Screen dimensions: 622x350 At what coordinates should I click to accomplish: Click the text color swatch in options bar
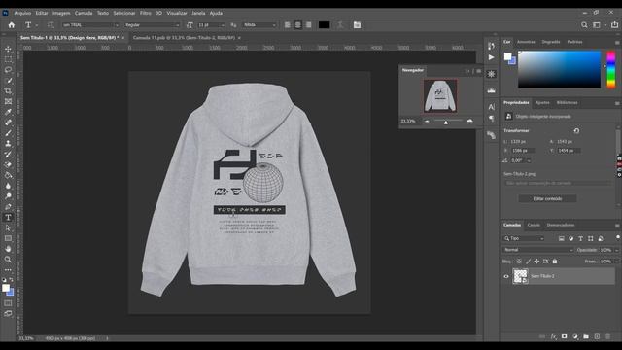click(x=324, y=25)
